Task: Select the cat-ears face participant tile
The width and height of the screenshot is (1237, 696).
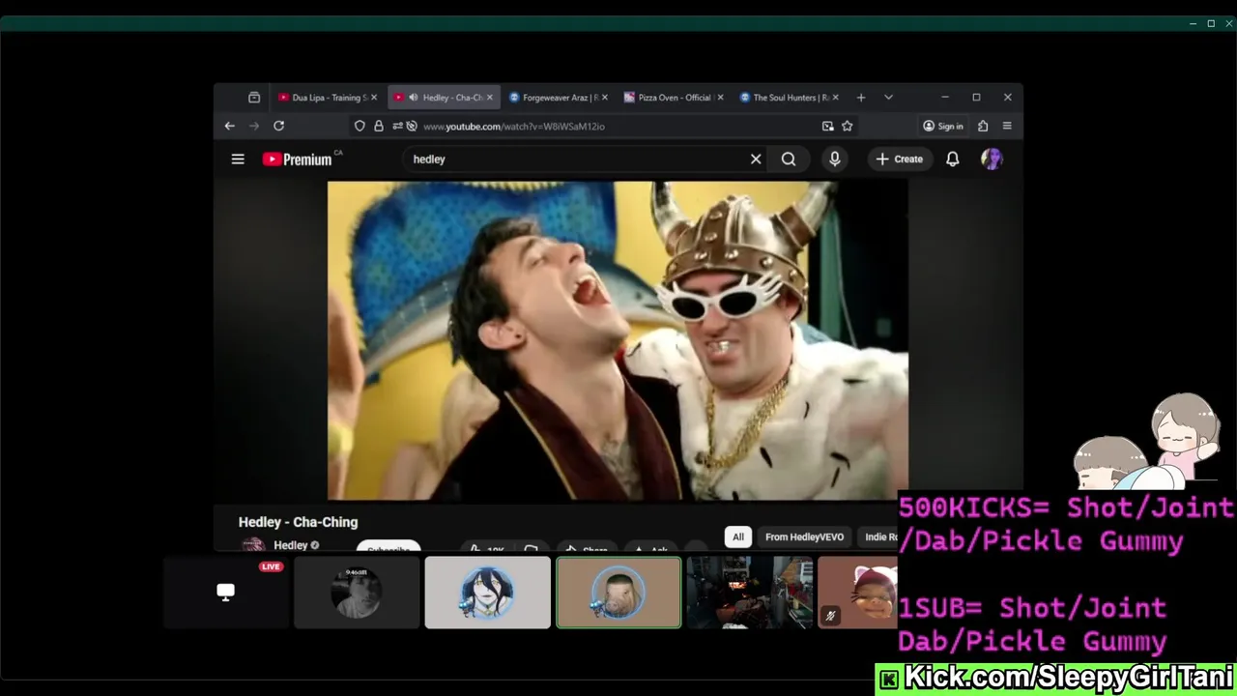Action: [x=858, y=593]
